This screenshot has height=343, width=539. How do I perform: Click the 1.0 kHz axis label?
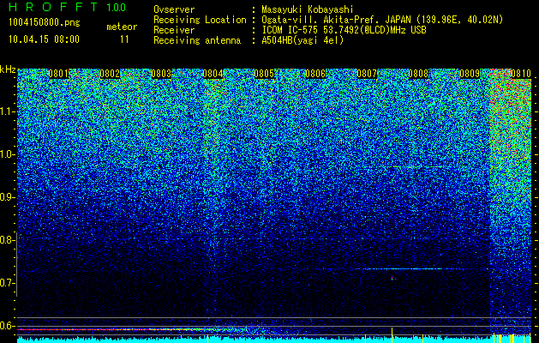[7, 154]
